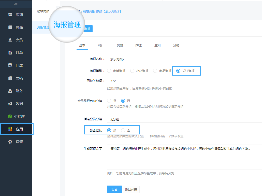
Task: Select the 小店海报 poster type radio
Action: coord(132,71)
